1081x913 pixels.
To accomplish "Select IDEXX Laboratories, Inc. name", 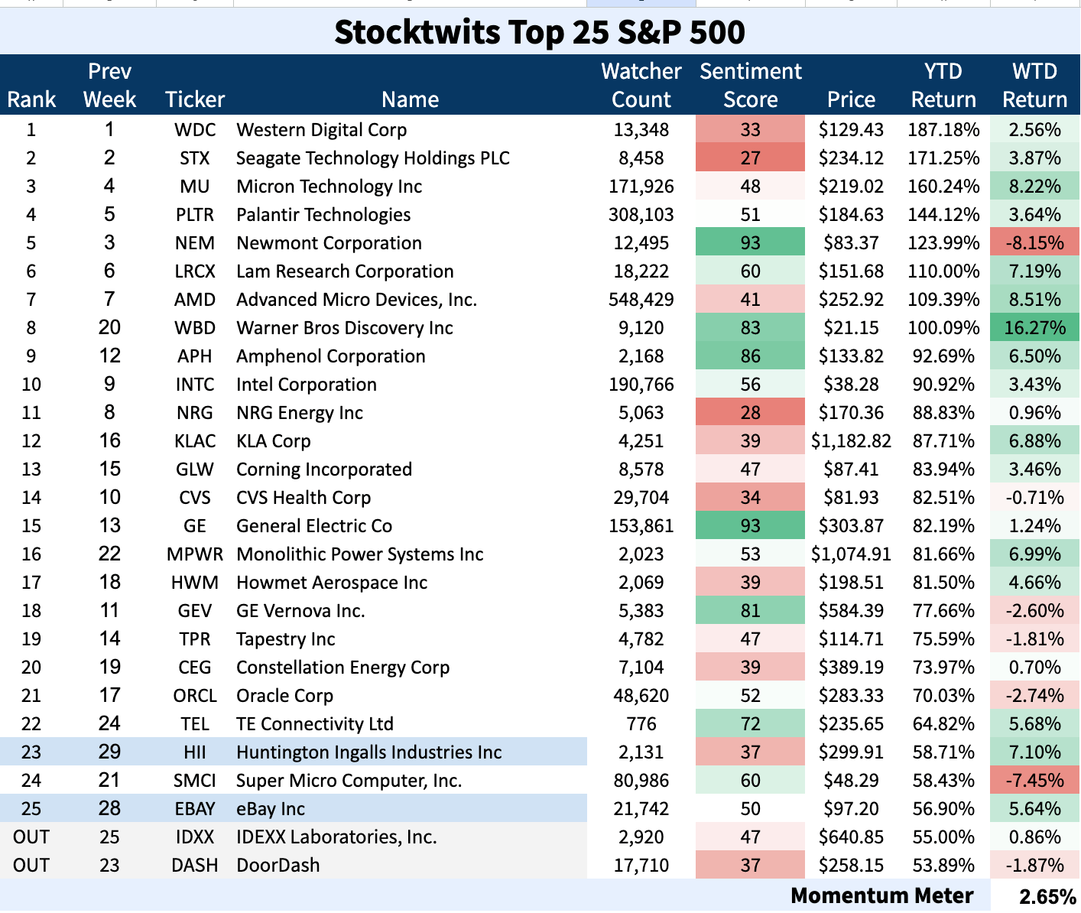I will coord(336,837).
